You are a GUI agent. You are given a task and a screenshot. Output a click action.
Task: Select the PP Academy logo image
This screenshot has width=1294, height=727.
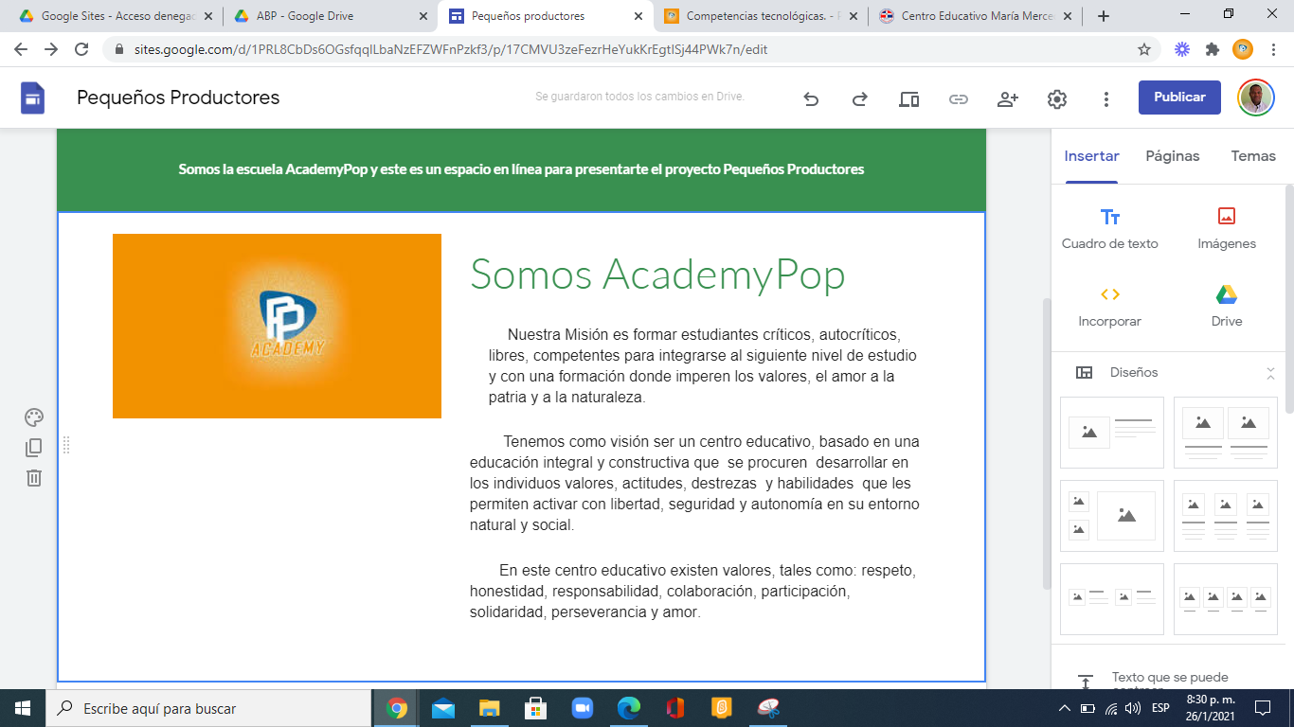[x=277, y=326]
